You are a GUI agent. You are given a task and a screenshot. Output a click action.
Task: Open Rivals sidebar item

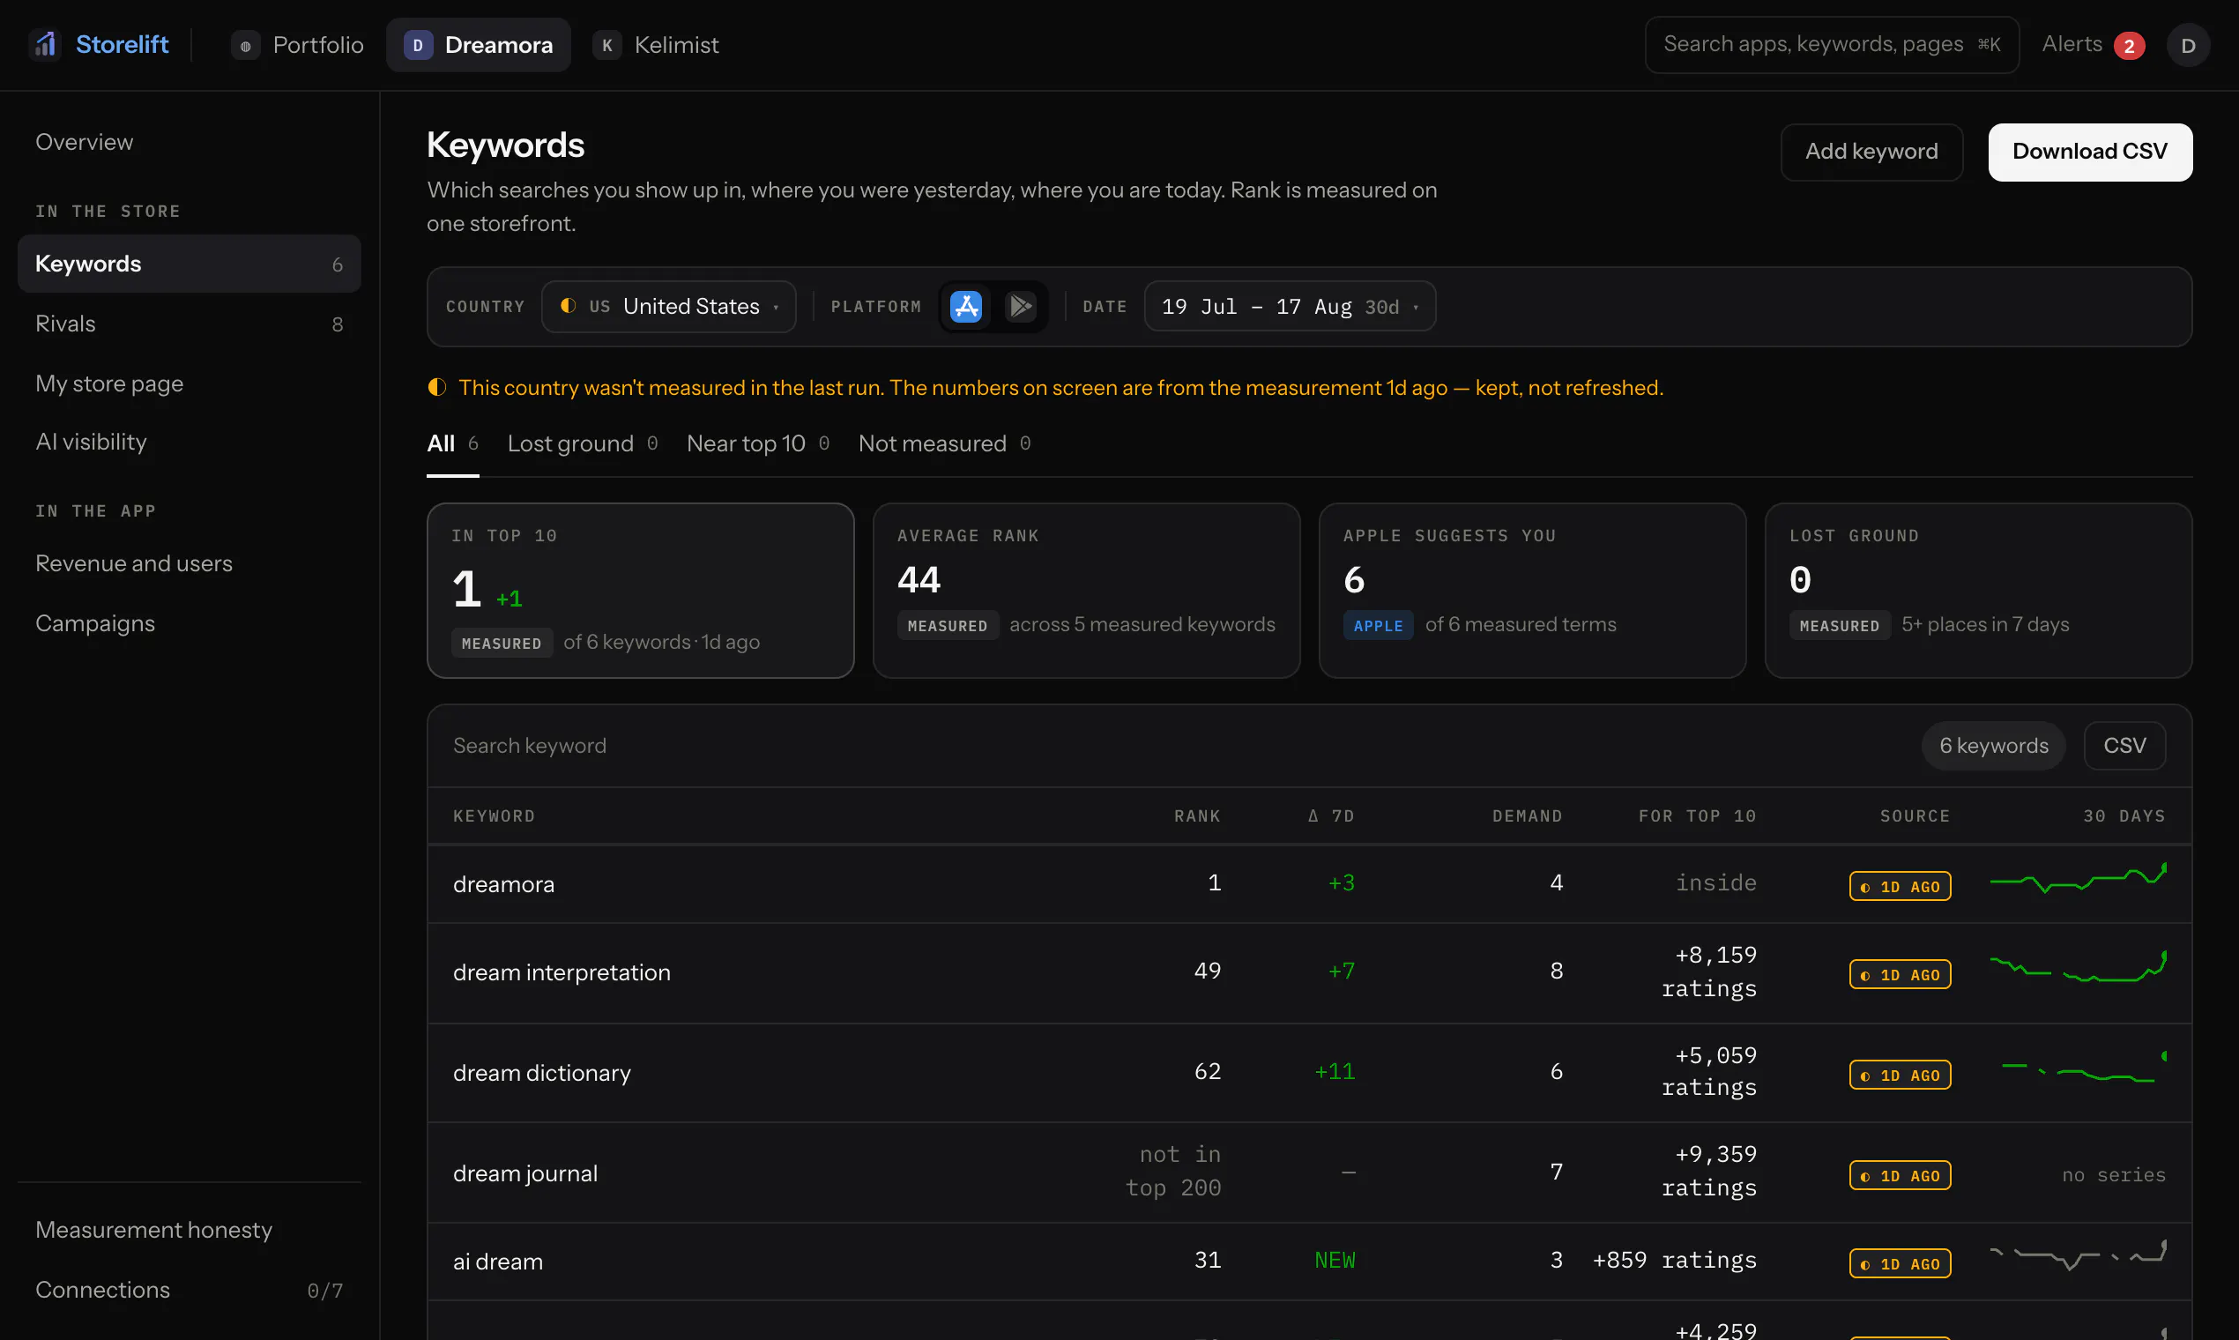pyautogui.click(x=189, y=324)
